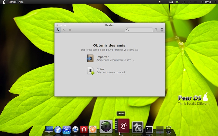
Task: Open the App Store icon in dock
Action: pos(67,129)
